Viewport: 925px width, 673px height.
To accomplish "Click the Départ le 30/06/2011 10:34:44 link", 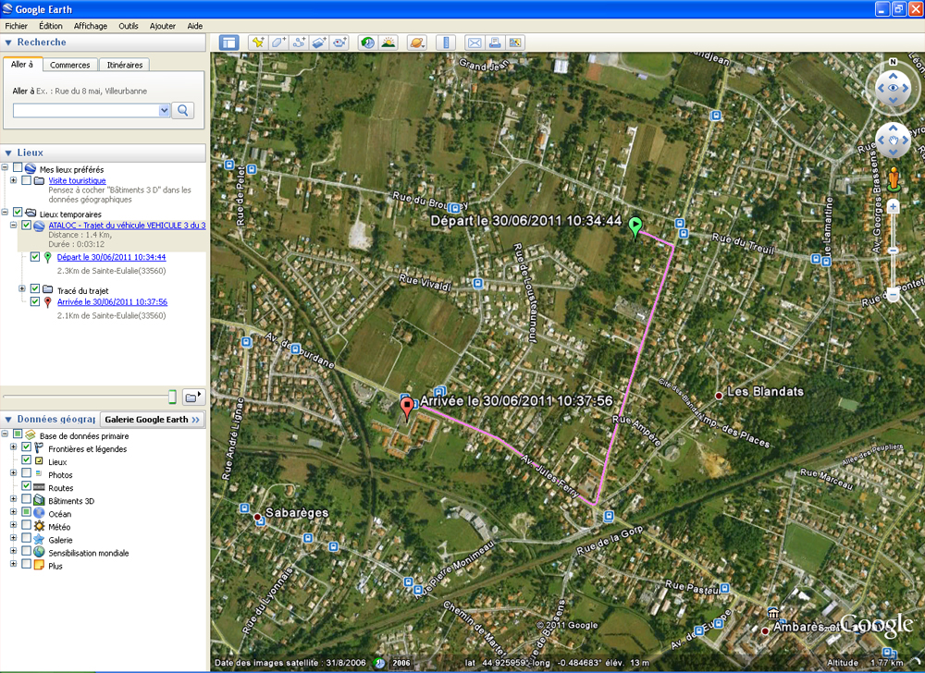I will [112, 257].
